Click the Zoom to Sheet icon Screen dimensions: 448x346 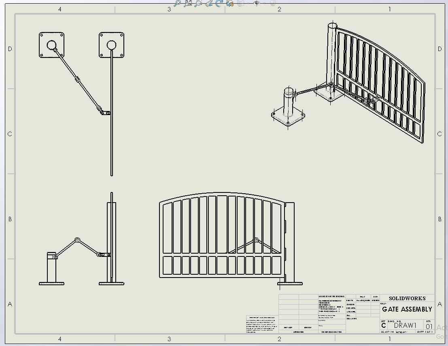point(188,3)
